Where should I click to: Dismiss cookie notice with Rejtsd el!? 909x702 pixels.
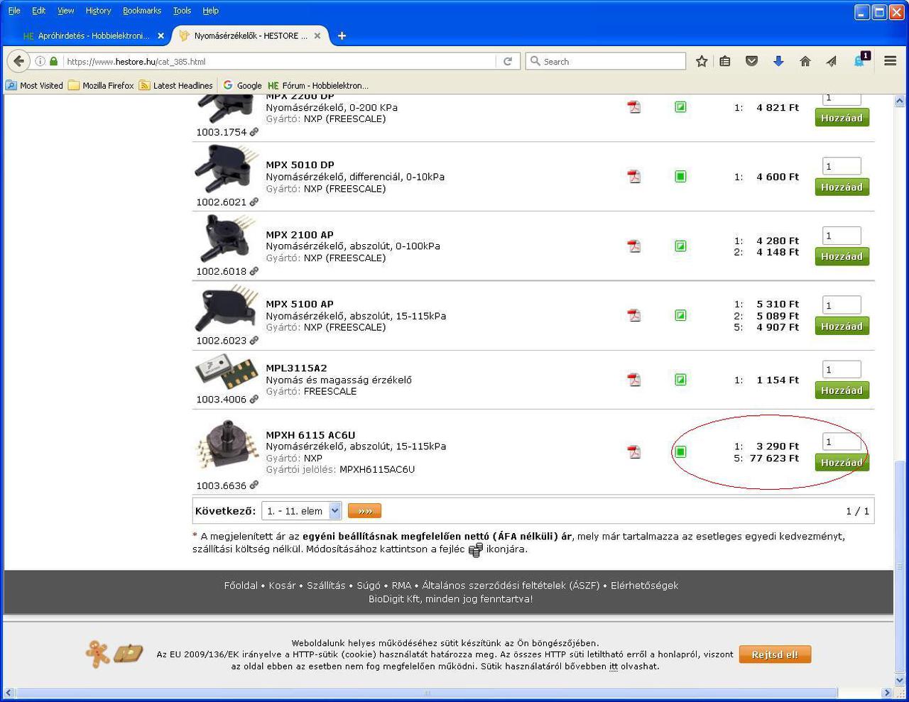[775, 654]
